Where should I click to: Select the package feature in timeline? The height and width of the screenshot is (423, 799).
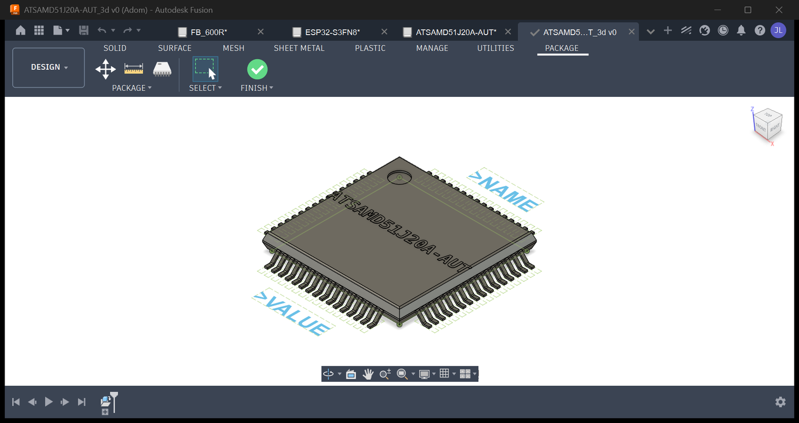click(105, 402)
